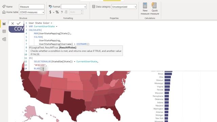This screenshot has width=217, height=122.
Task: Select the Ohio bar in chart
Action: pyautogui.click(x=167, y=77)
